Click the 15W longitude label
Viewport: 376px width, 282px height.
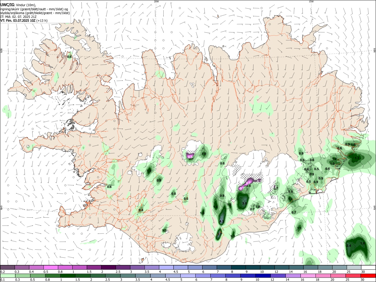311,1
